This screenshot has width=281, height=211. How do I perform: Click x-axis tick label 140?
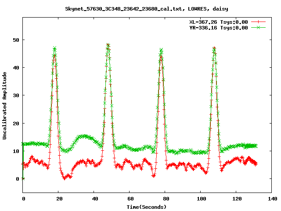273,199
